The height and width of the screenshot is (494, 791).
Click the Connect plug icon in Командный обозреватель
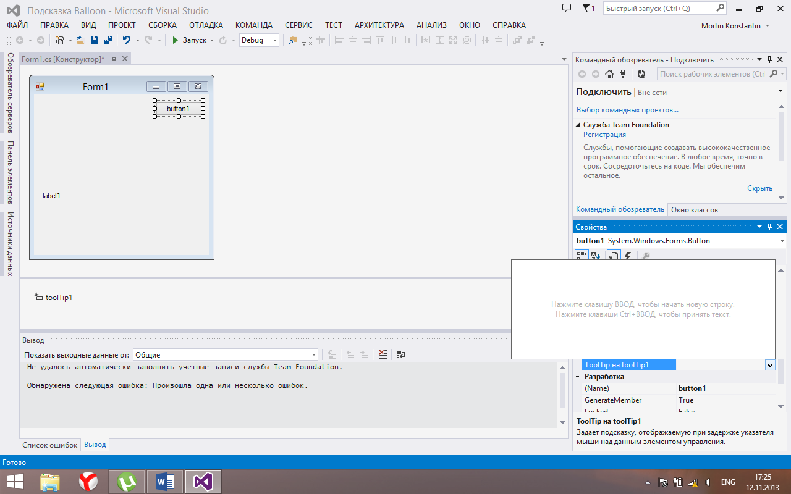[x=623, y=74]
